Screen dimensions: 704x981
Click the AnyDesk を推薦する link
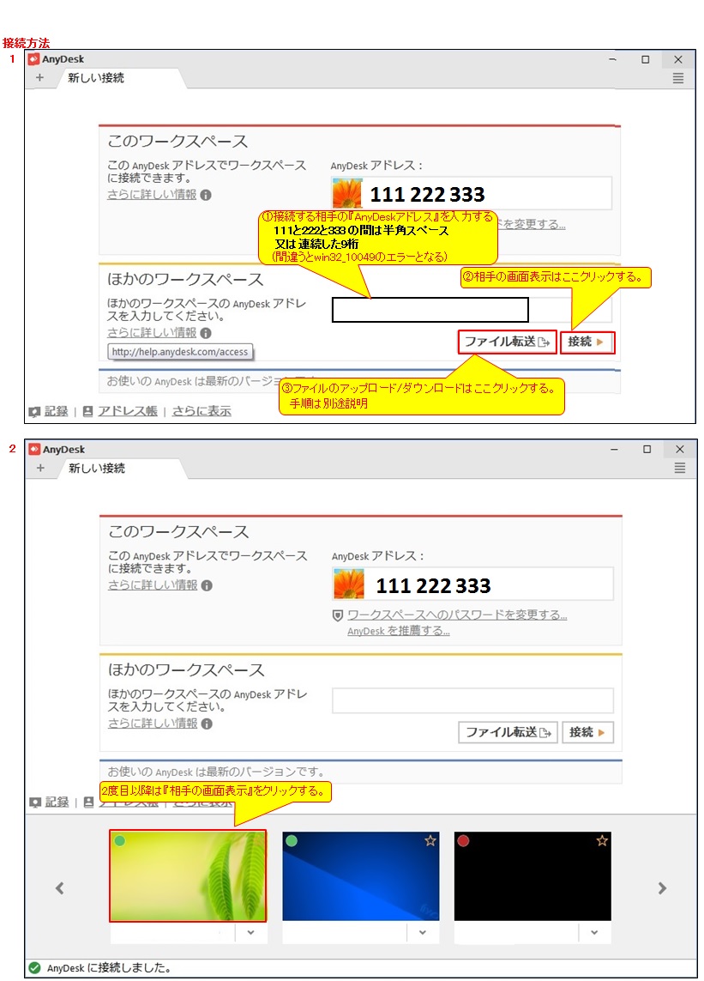pyautogui.click(x=398, y=632)
